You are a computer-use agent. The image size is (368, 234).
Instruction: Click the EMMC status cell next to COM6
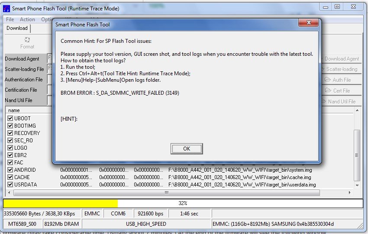92,214
